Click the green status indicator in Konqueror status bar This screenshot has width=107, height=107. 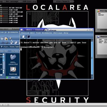pyautogui.click(x=7, y=77)
